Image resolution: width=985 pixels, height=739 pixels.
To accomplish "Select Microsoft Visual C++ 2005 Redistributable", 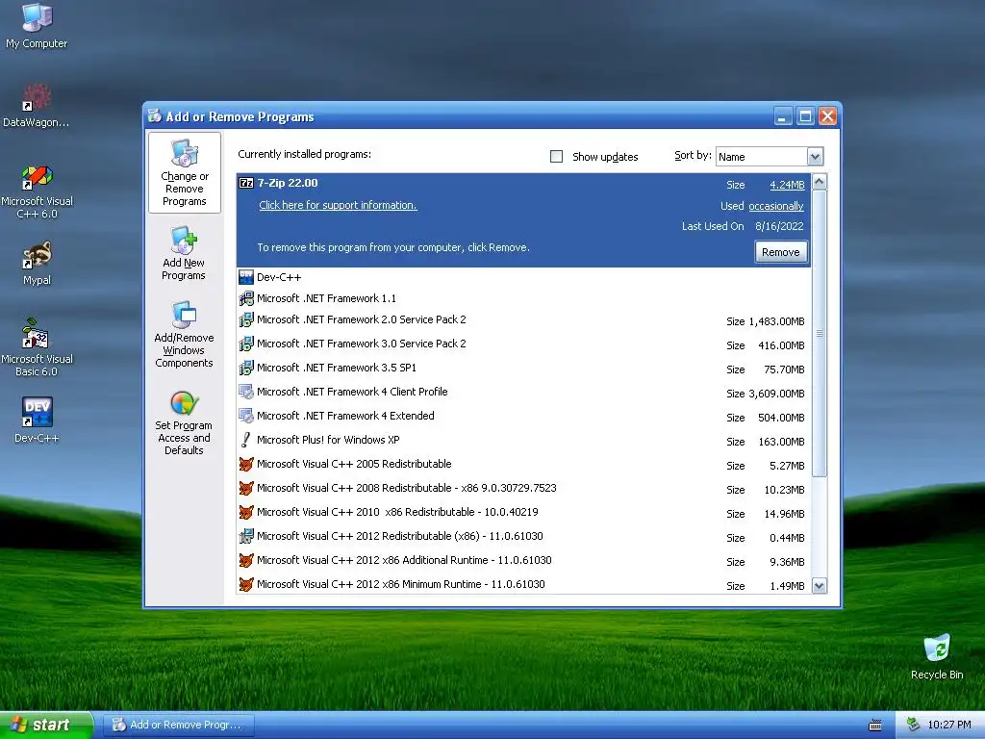I will pos(524,465).
